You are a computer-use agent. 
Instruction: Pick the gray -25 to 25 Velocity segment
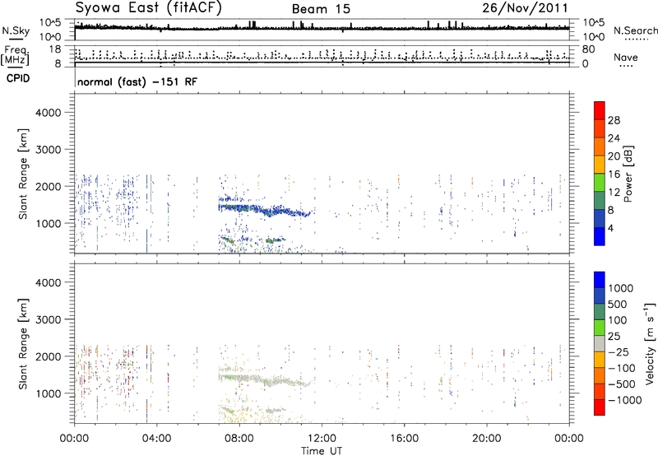pos(600,343)
